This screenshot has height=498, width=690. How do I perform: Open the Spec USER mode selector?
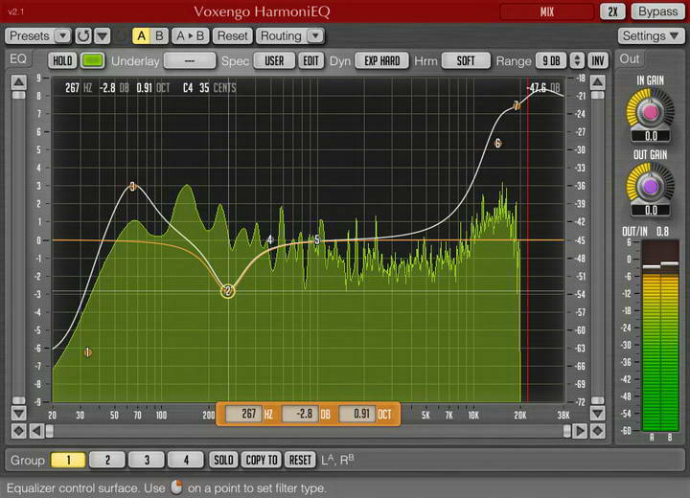274,60
